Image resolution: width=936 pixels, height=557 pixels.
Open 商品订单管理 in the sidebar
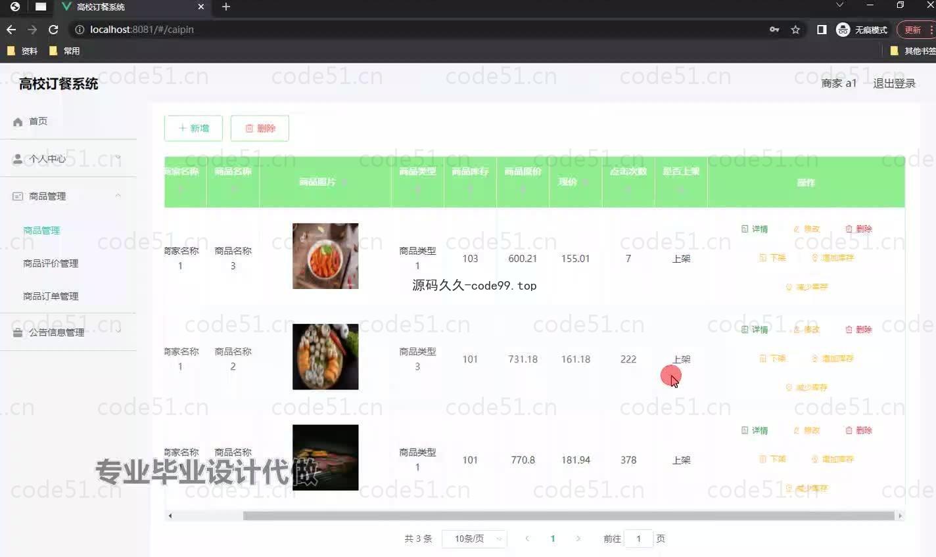[x=51, y=296]
